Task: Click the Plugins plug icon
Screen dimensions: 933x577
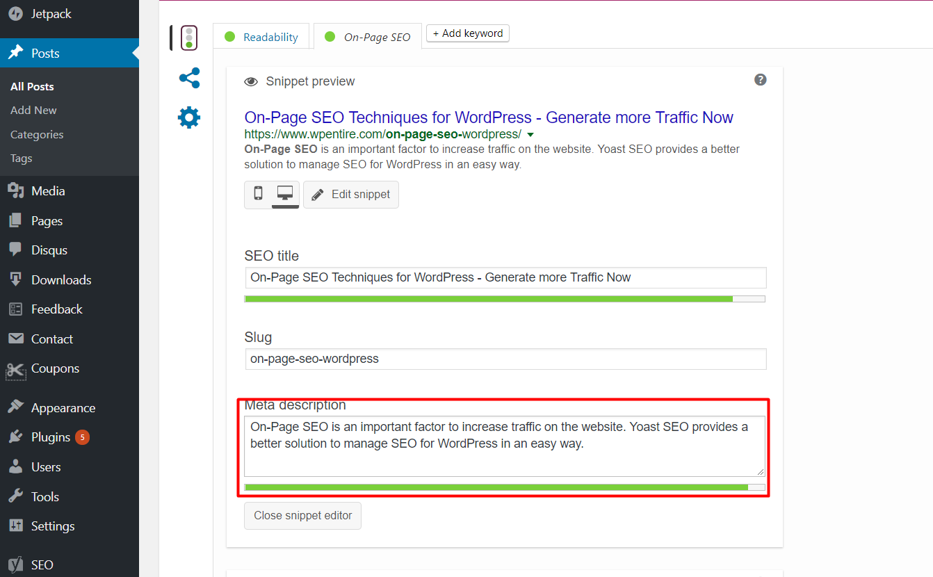Action: (x=15, y=437)
